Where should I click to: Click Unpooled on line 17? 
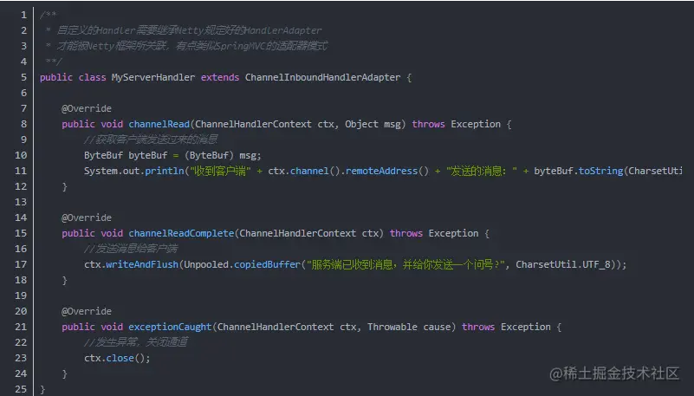tap(206, 264)
